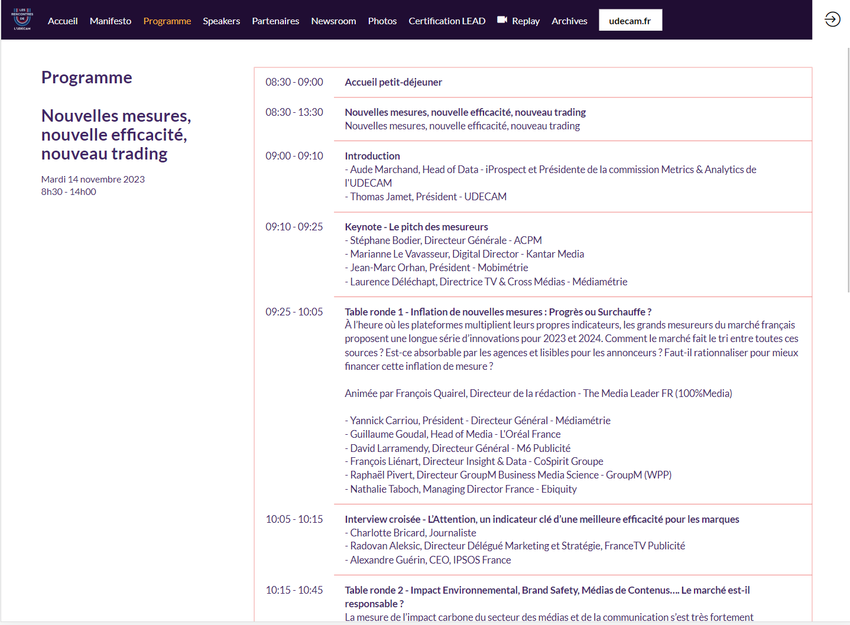The width and height of the screenshot is (850, 625).
Task: View the Photos page
Action: pos(382,21)
